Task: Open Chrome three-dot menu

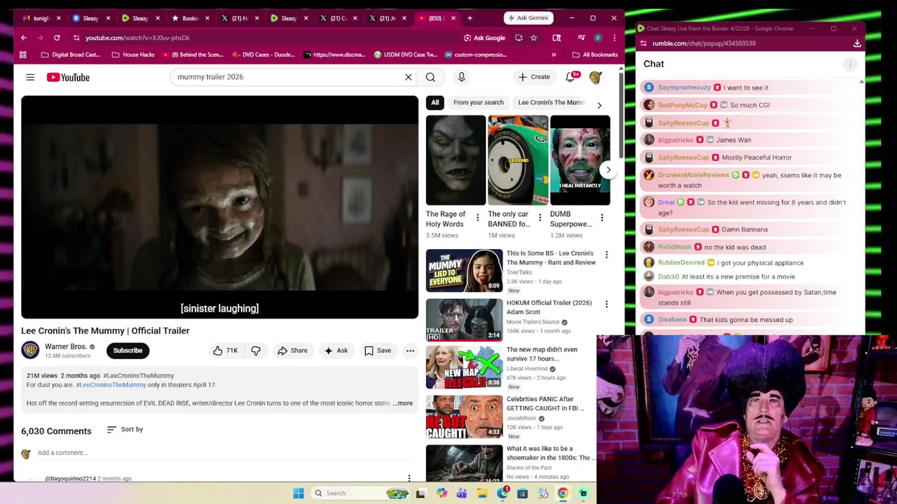Action: click(614, 38)
